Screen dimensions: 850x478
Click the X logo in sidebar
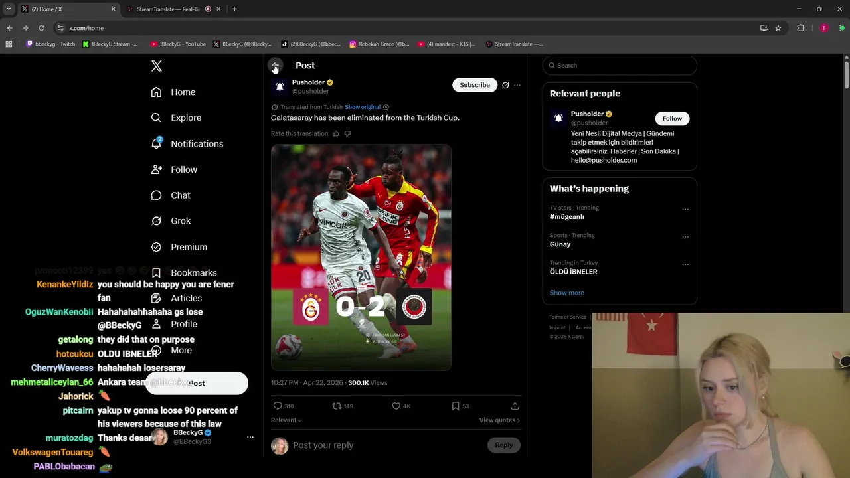coord(157,66)
